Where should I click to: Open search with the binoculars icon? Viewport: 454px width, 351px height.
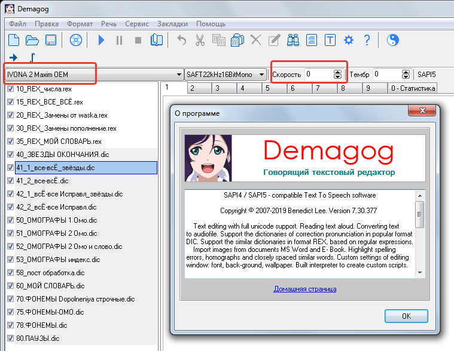click(293, 40)
